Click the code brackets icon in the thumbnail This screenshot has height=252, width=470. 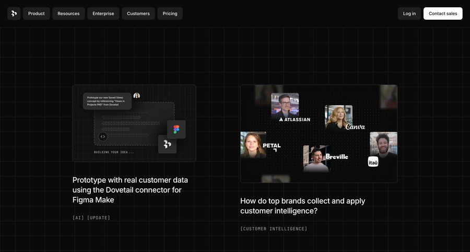[x=103, y=136]
